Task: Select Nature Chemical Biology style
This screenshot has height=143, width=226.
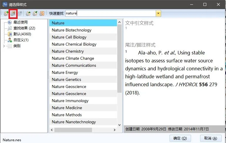Action: [83, 44]
